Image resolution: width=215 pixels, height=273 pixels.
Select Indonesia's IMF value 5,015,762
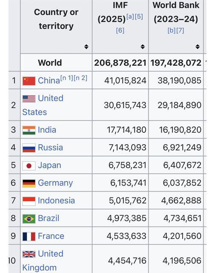[128, 200]
